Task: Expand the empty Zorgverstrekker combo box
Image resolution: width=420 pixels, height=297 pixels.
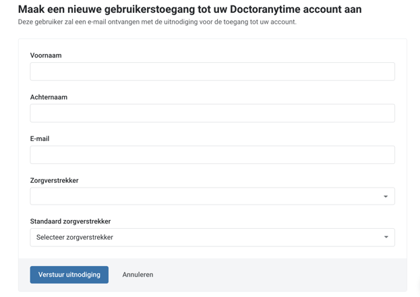Action: 212,196
